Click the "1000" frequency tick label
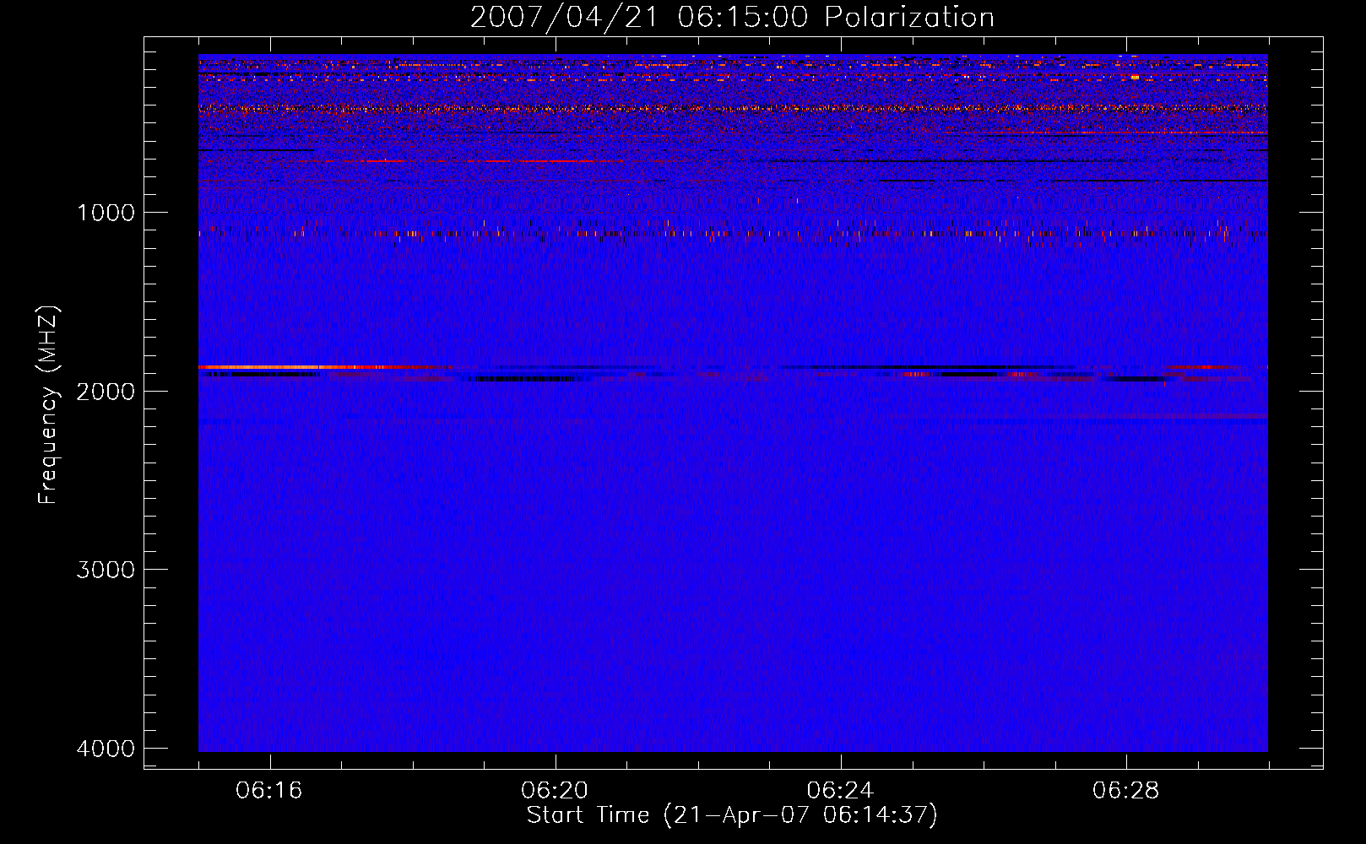 106,212
